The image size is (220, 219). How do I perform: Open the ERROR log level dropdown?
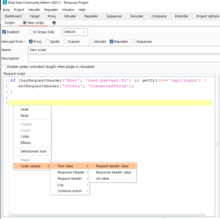75,32
